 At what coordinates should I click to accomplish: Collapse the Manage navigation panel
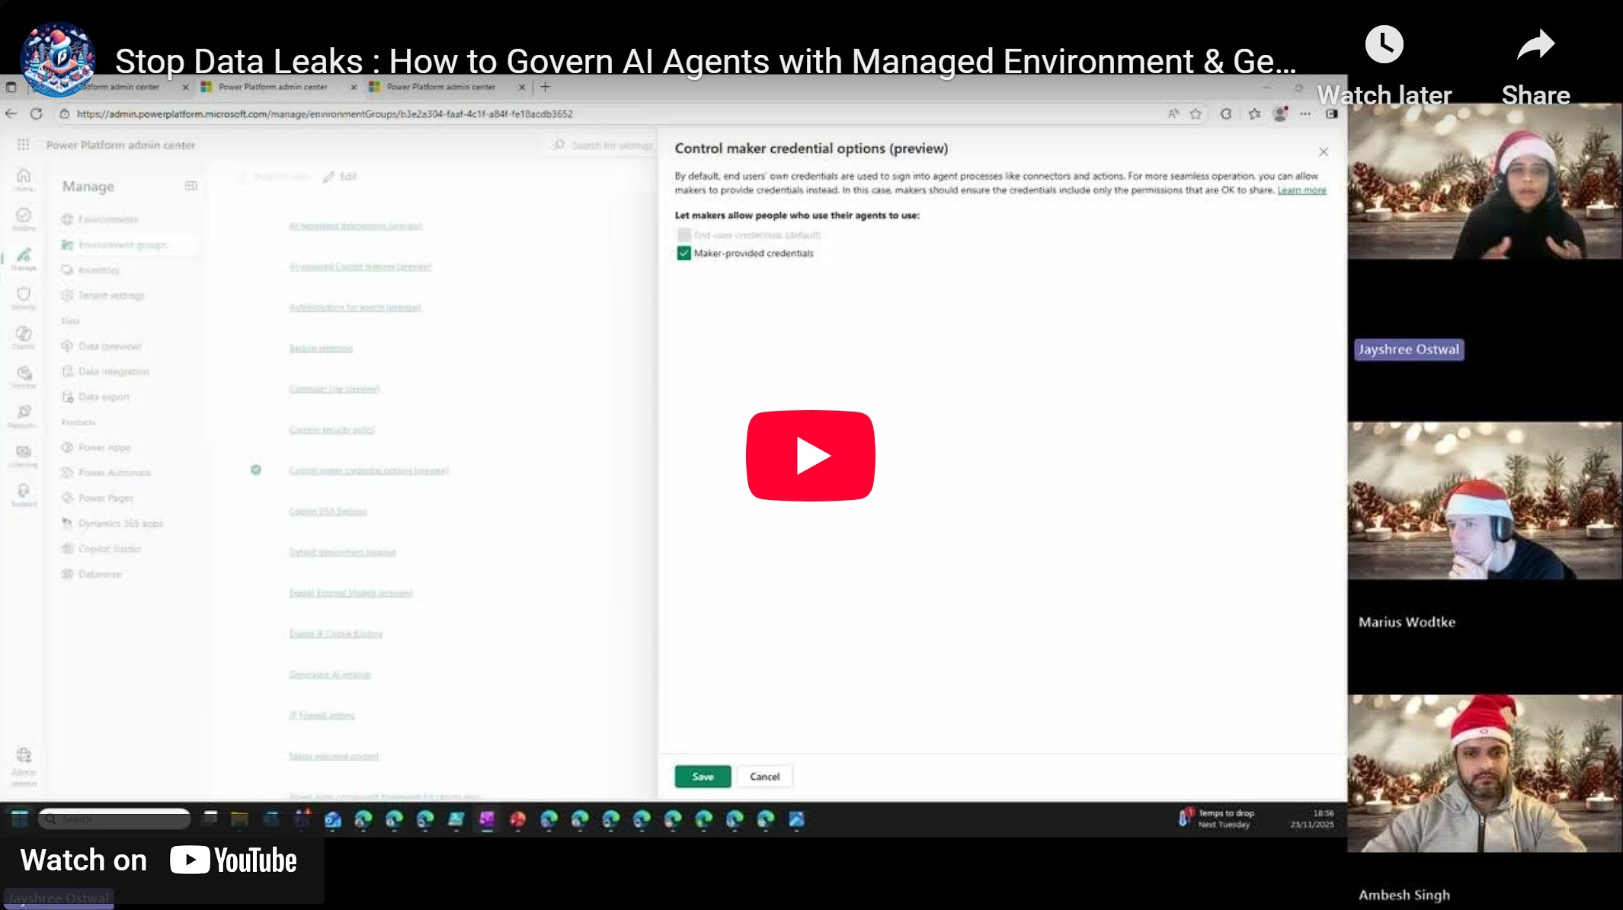pyautogui.click(x=190, y=186)
